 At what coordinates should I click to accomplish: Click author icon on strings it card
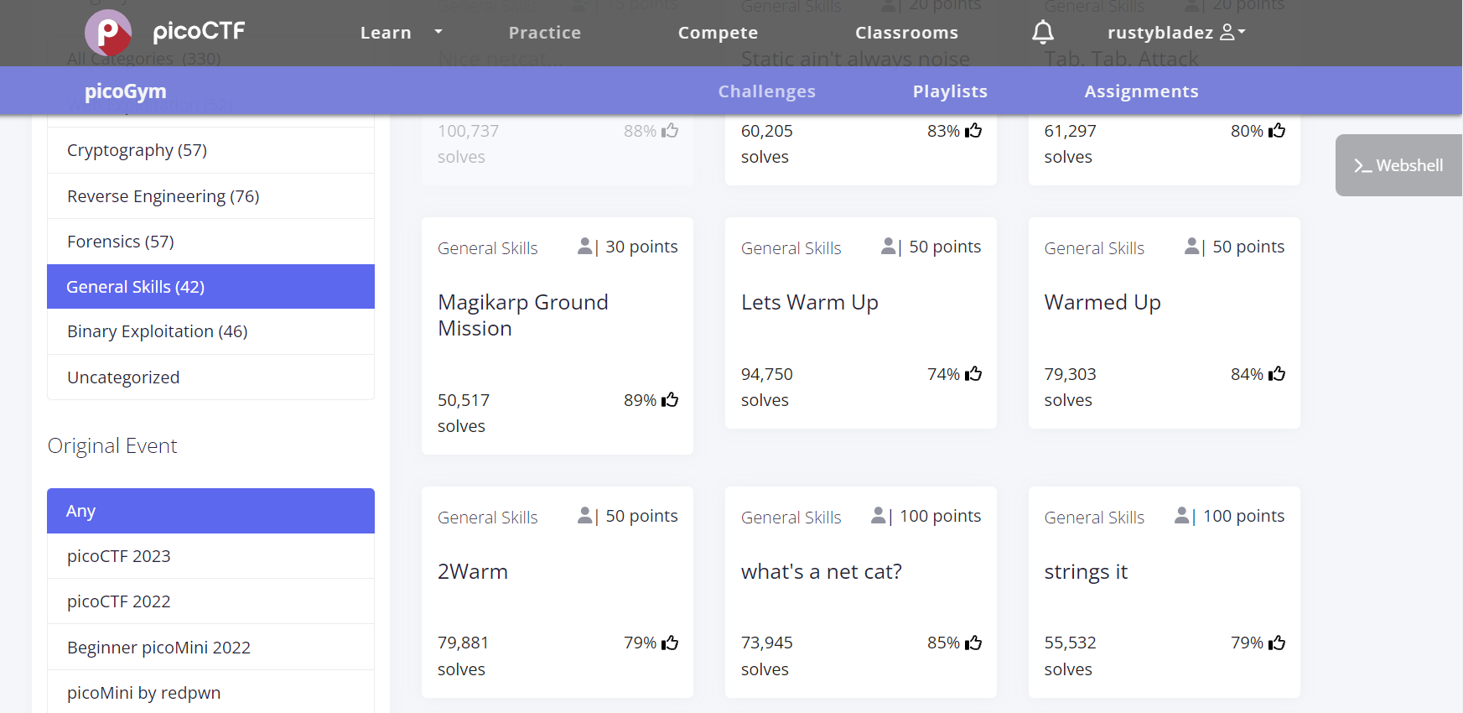pyautogui.click(x=1182, y=516)
